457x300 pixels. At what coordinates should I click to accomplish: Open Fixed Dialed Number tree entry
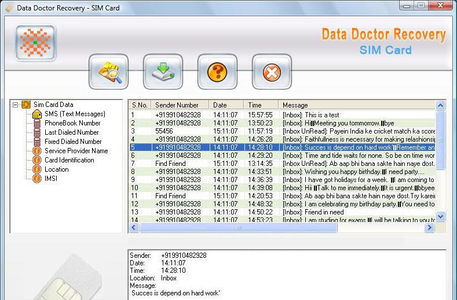click(x=73, y=142)
